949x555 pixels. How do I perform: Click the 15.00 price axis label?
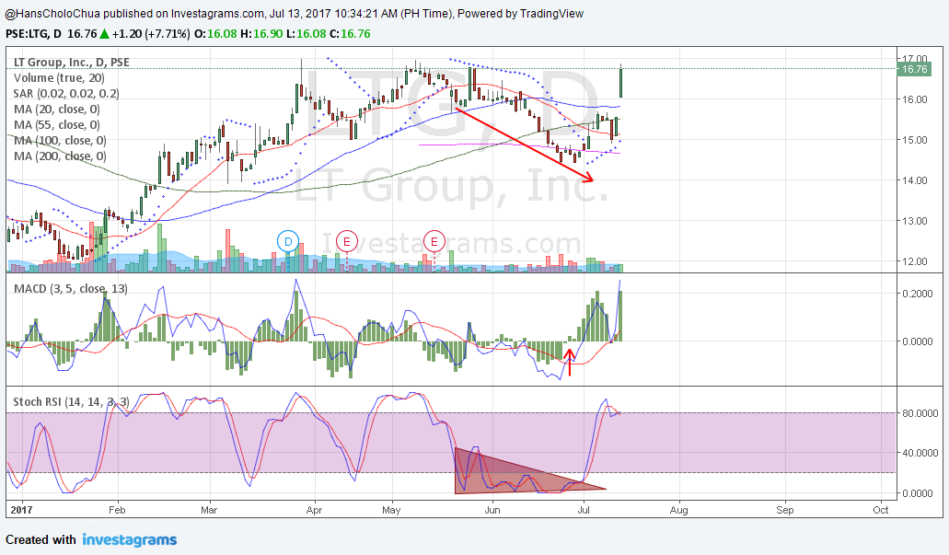[915, 140]
